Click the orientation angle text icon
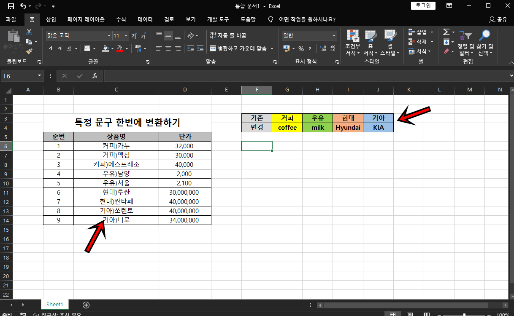 191,35
